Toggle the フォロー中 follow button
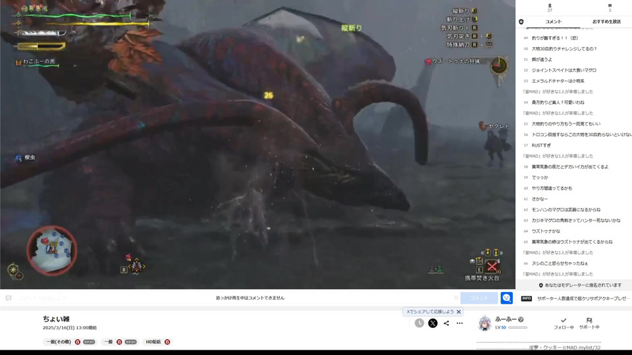632x355 pixels. 563,323
